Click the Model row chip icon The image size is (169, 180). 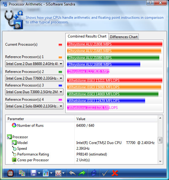coord(14,142)
